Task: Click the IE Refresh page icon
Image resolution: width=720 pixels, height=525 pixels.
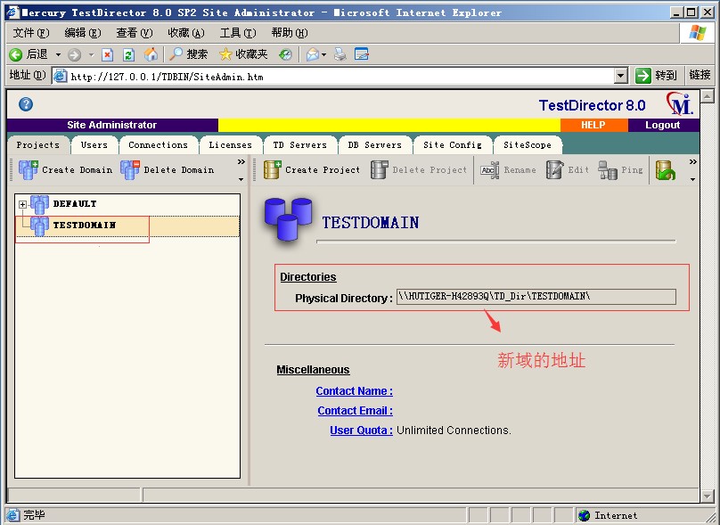Action: coord(128,54)
